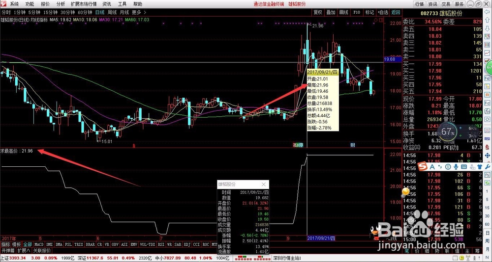The height and width of the screenshot is (262, 492).
Task: Switch indicator to RSI tab
Action: 161,244
